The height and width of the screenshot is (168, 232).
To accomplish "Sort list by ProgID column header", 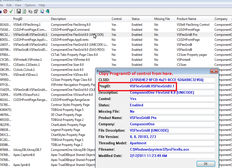I will (x=30, y=19).
